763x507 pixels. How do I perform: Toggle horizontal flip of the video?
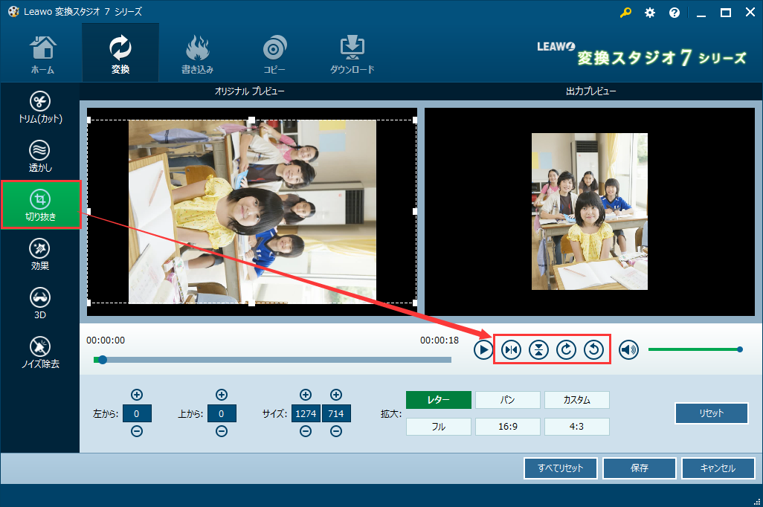click(510, 349)
